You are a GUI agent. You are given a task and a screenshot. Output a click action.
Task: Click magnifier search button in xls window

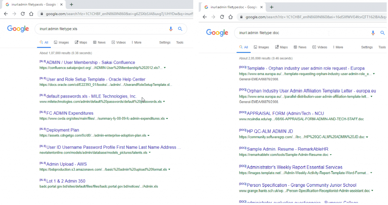[x=180, y=29]
